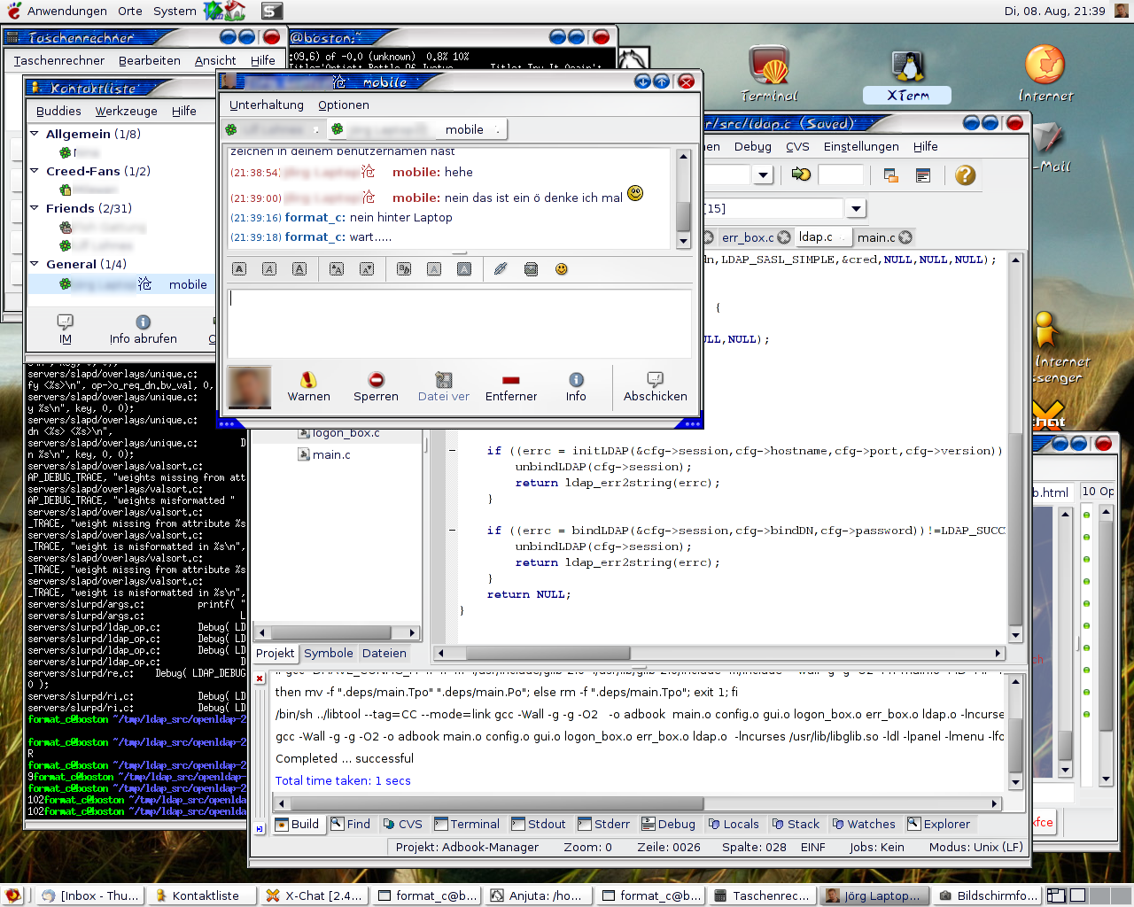
Task: Click the Sperren block icon
Action: 376,380
